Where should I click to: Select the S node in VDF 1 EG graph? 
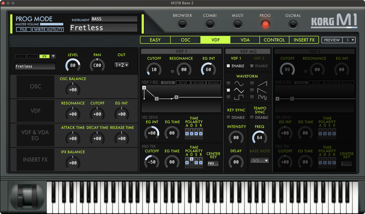pyautogui.click(x=157, y=99)
